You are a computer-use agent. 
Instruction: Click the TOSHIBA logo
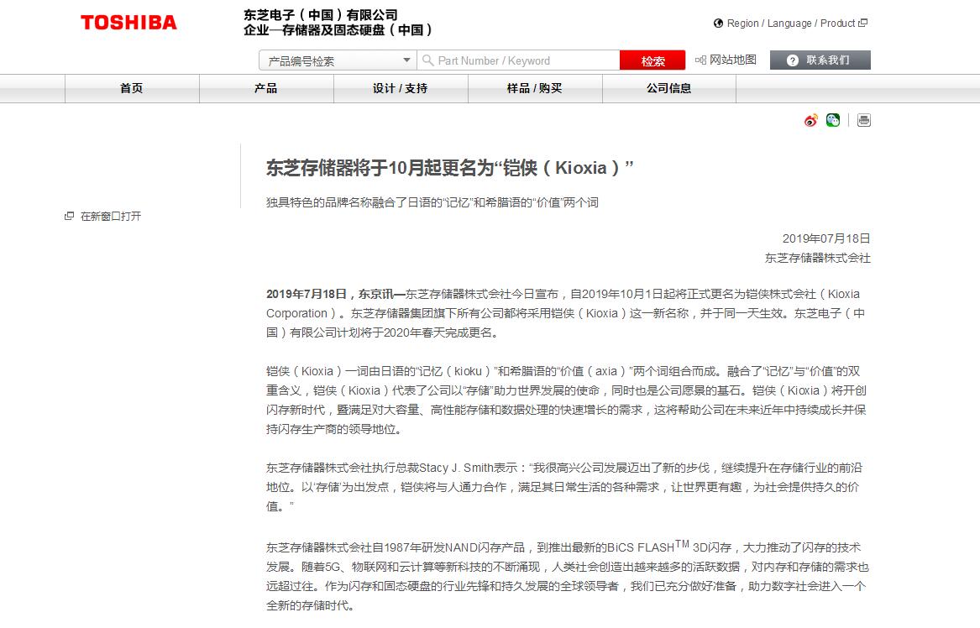(128, 23)
